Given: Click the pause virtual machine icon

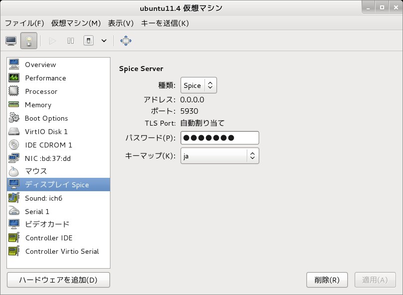Looking at the screenshot, I should pyautogui.click(x=71, y=41).
